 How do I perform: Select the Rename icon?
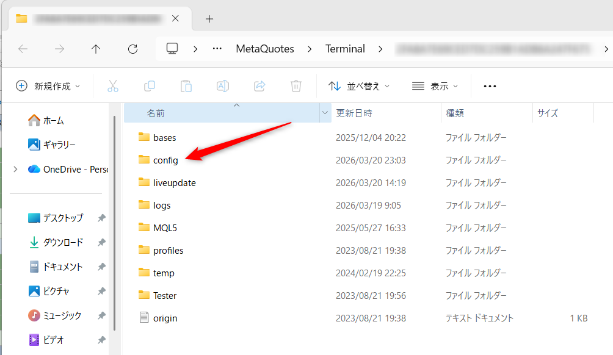222,86
